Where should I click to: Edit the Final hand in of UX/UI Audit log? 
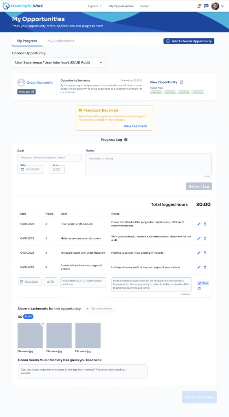[199, 224]
